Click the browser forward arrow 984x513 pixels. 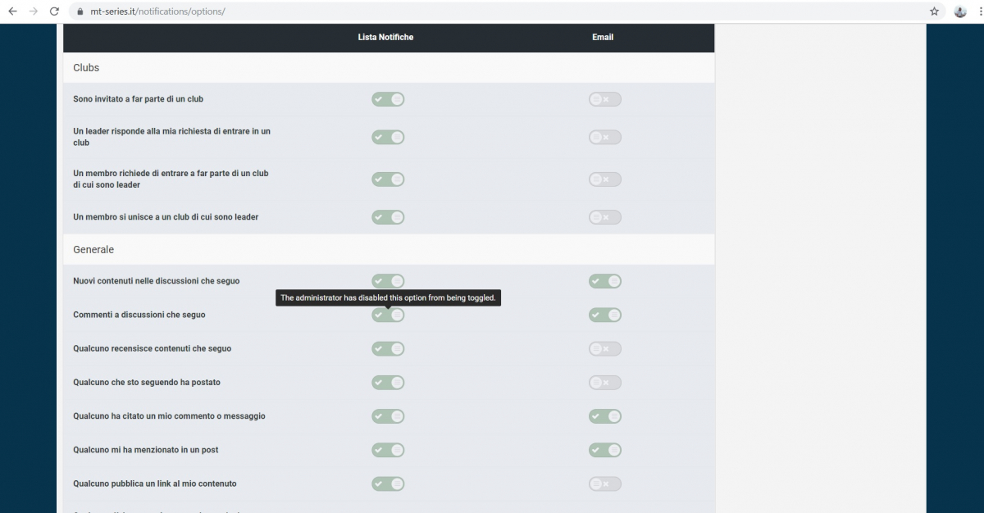[x=34, y=11]
